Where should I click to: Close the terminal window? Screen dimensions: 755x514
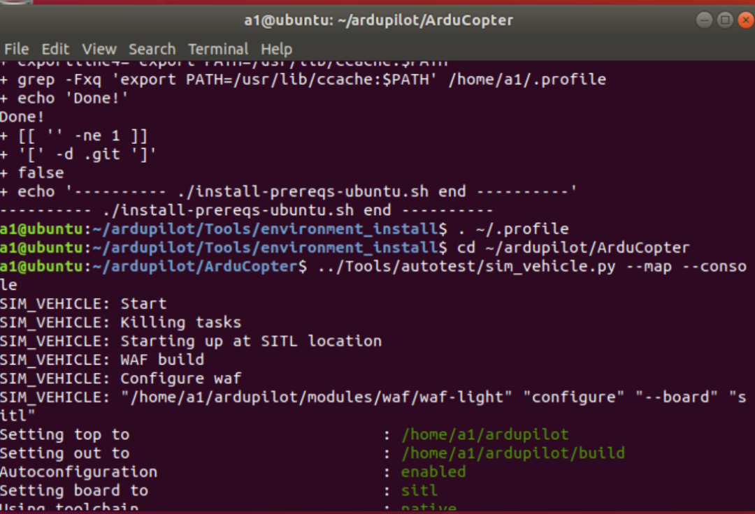[x=745, y=20]
